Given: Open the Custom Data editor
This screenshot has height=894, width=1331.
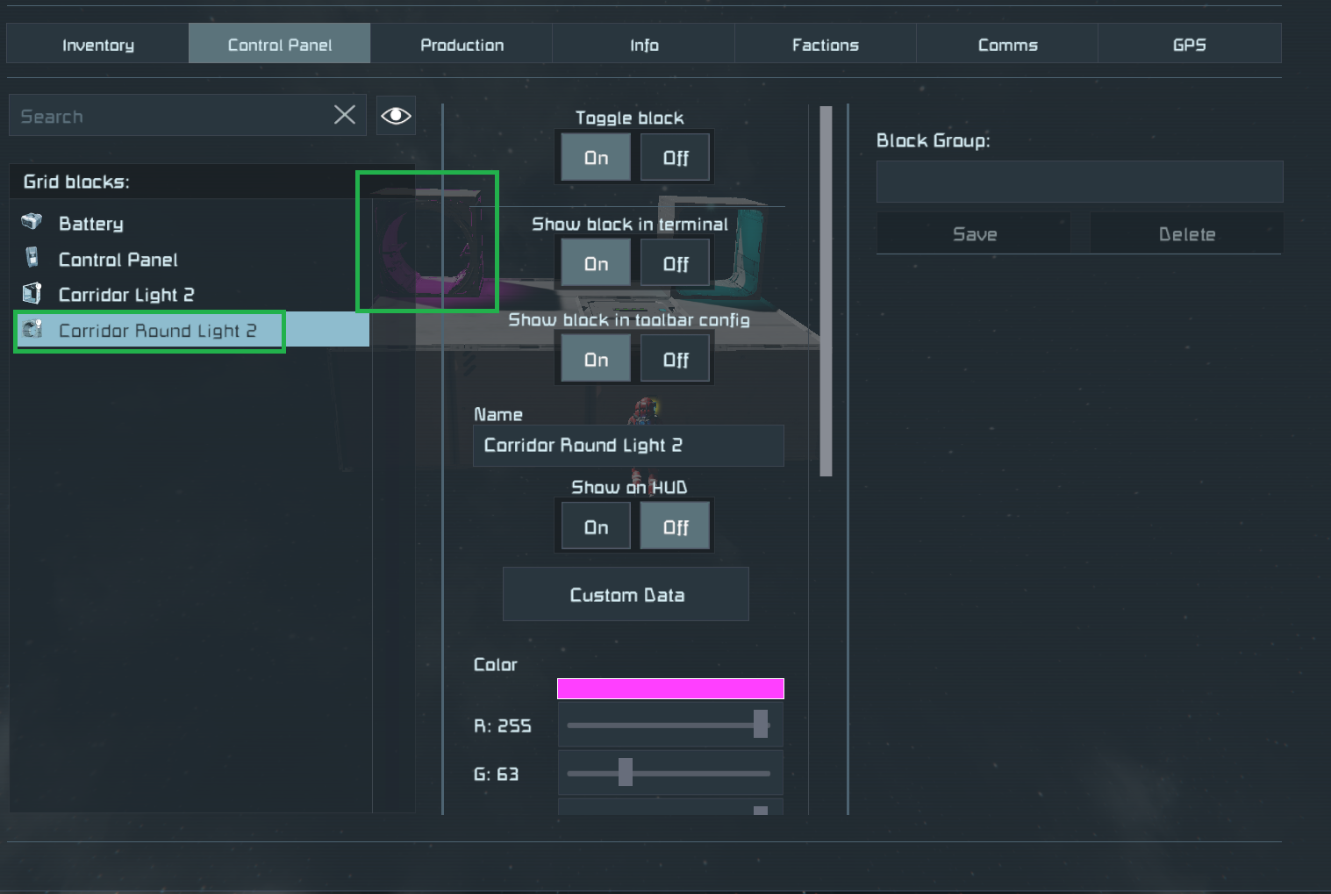Looking at the screenshot, I should pyautogui.click(x=626, y=595).
